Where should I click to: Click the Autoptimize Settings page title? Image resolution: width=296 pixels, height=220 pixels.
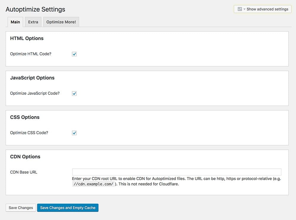(35, 9)
